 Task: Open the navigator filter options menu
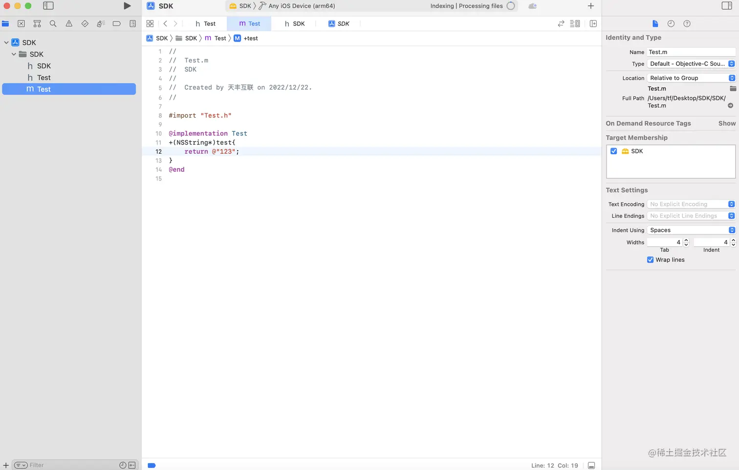tap(21, 465)
